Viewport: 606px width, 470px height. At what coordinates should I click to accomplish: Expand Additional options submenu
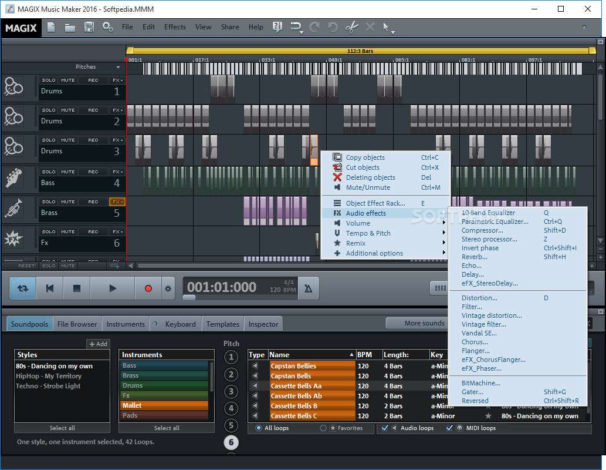click(387, 253)
